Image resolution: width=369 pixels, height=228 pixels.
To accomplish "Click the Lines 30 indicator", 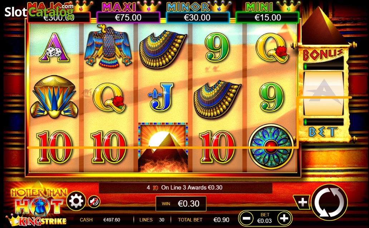I will point(152,220).
